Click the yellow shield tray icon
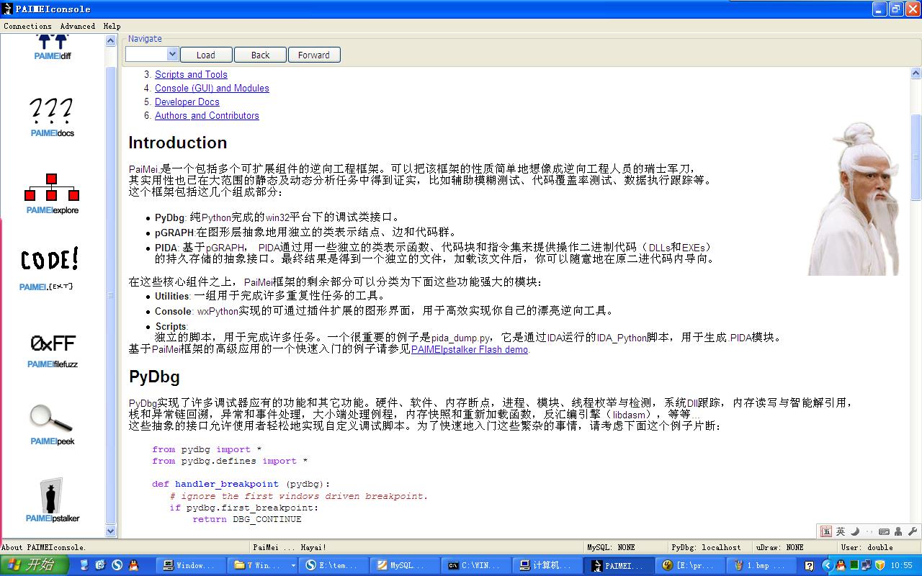 click(880, 566)
